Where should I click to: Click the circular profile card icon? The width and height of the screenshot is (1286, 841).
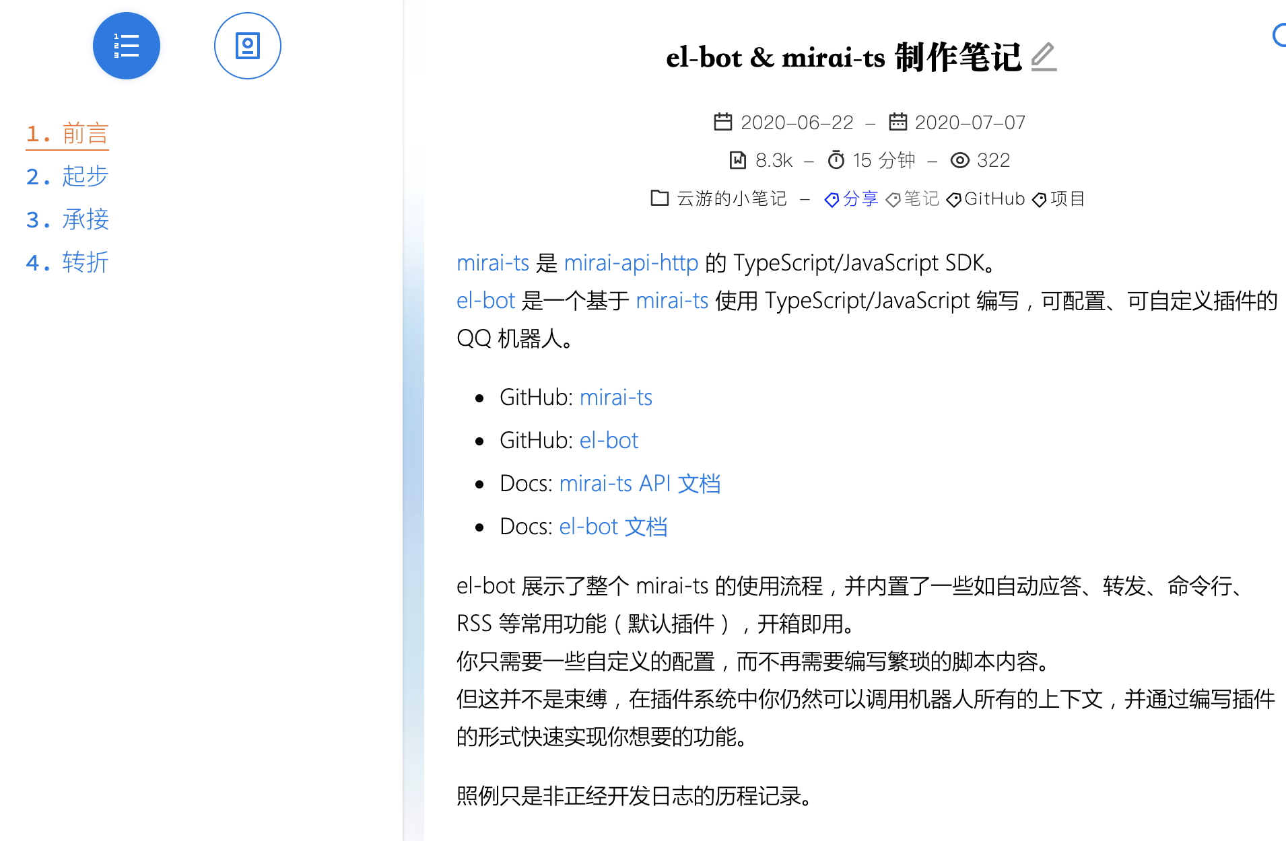coord(247,45)
